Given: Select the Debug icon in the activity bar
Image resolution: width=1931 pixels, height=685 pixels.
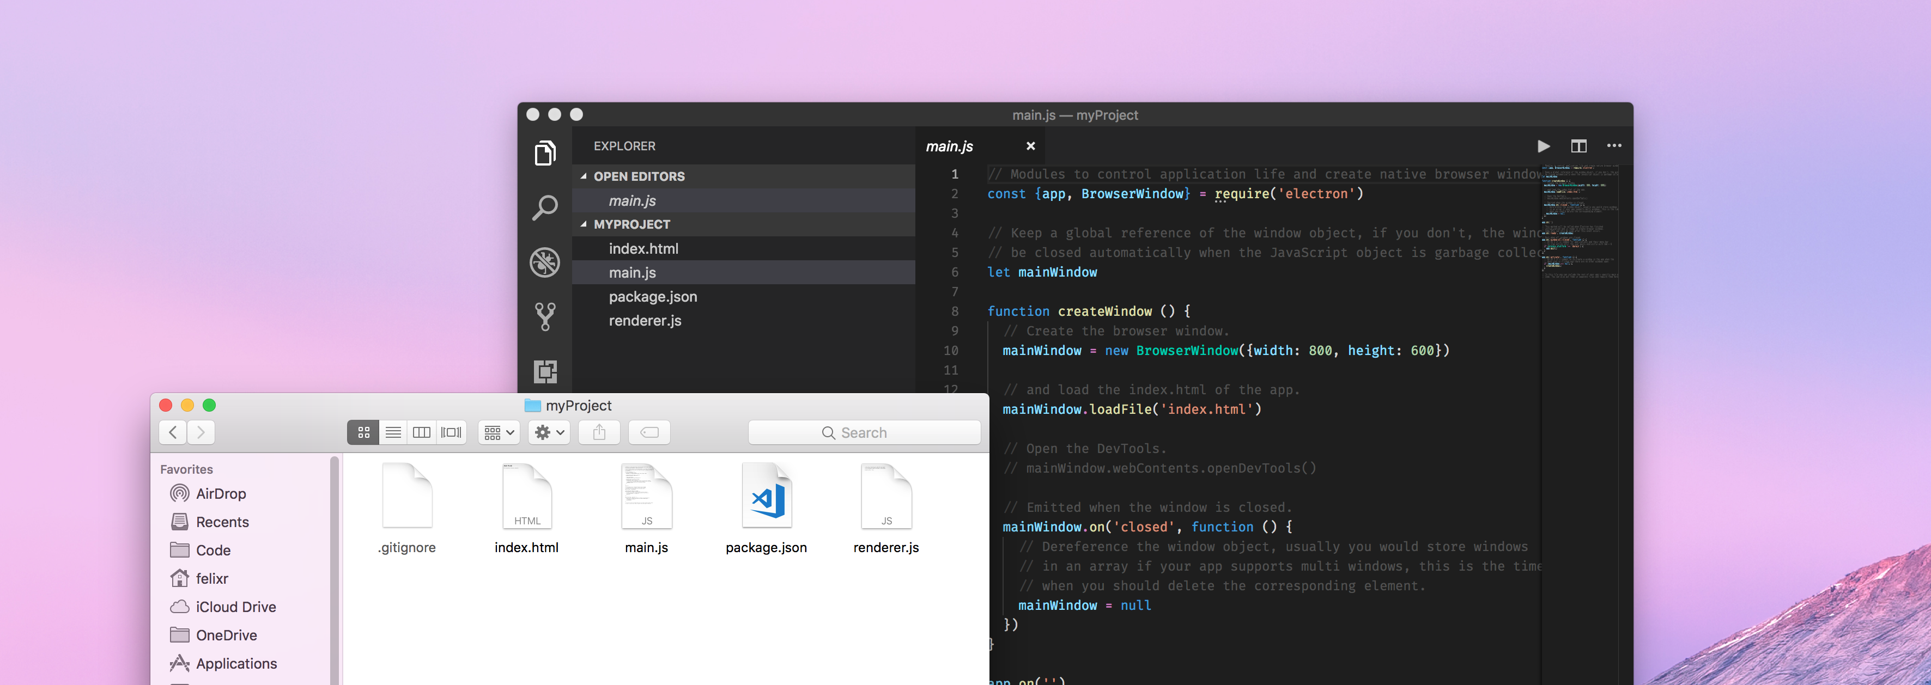Looking at the screenshot, I should (x=545, y=262).
